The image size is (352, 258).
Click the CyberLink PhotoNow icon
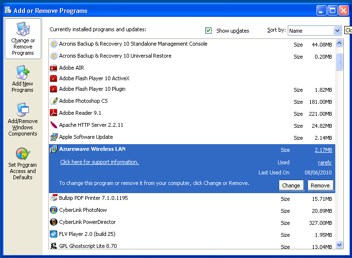point(53,210)
